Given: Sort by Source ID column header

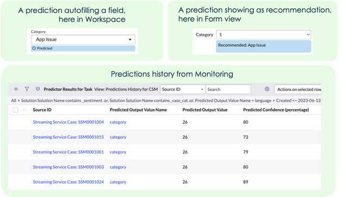Looking at the screenshot, I should tap(42, 110).
